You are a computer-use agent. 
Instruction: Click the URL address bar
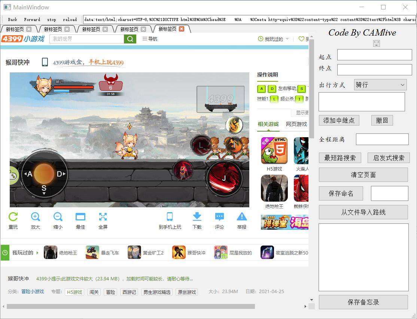(249, 19)
